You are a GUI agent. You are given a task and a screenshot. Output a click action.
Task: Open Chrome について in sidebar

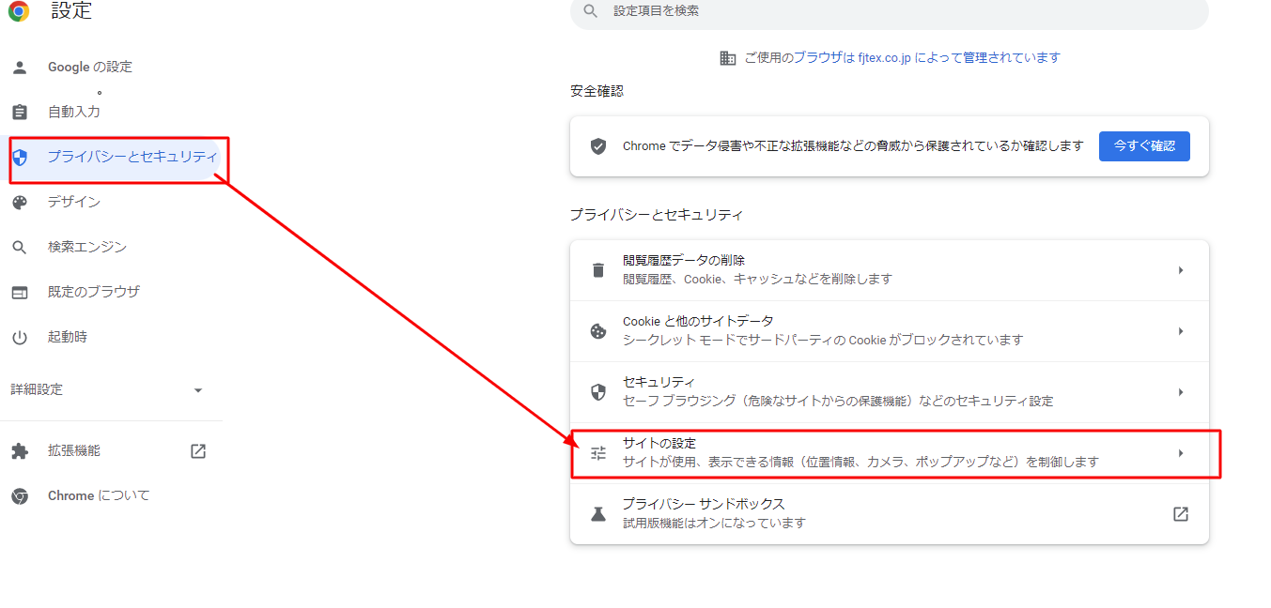tap(99, 496)
